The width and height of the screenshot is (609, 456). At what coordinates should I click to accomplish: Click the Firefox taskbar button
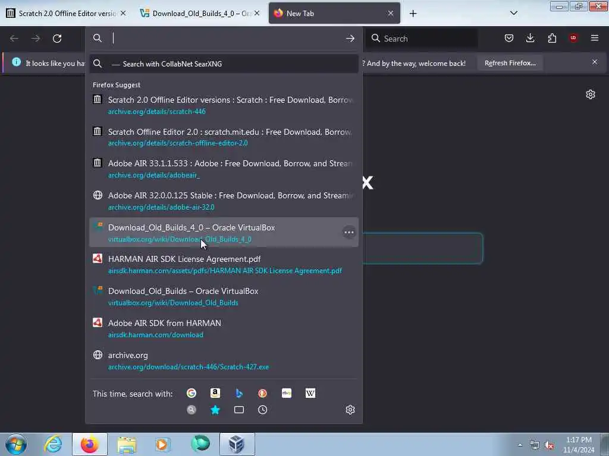pos(90,444)
